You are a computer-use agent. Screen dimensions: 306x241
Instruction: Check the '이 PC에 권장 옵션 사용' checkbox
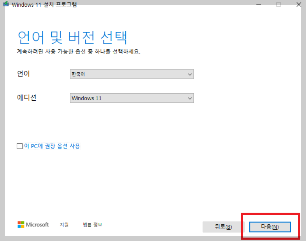coord(19,146)
